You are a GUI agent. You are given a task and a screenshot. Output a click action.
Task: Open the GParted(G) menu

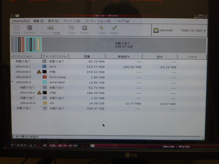click(x=21, y=21)
